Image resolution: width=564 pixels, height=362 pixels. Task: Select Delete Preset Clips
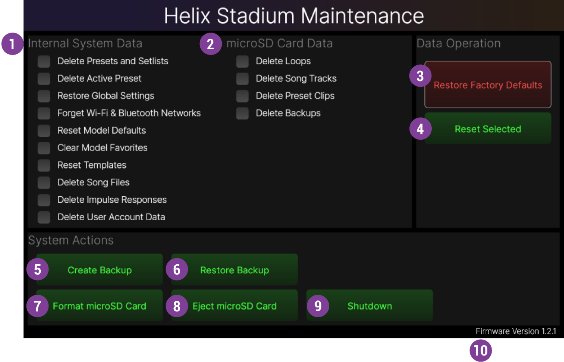(x=242, y=96)
